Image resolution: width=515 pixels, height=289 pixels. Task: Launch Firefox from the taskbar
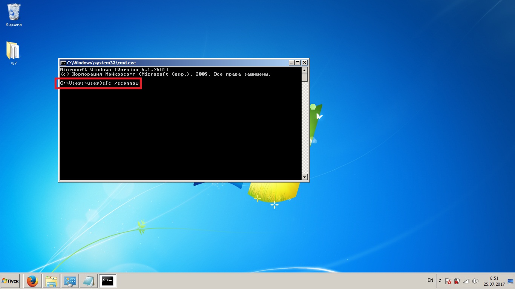click(32, 281)
